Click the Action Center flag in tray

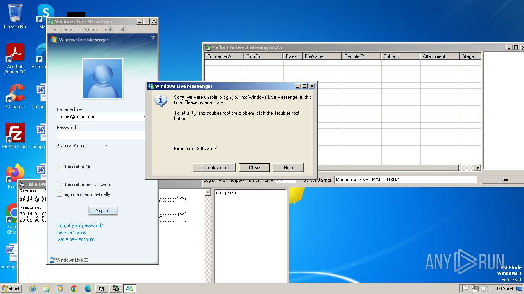465,289
